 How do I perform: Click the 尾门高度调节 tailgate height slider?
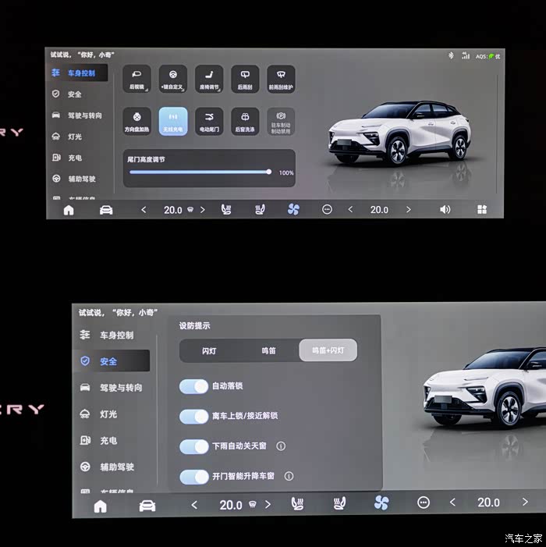tap(200, 172)
